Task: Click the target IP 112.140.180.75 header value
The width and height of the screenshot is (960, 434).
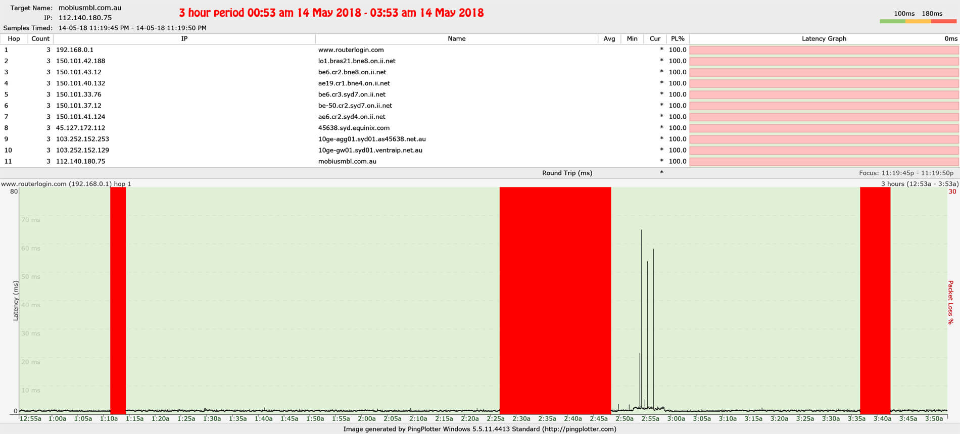Action: click(x=85, y=18)
